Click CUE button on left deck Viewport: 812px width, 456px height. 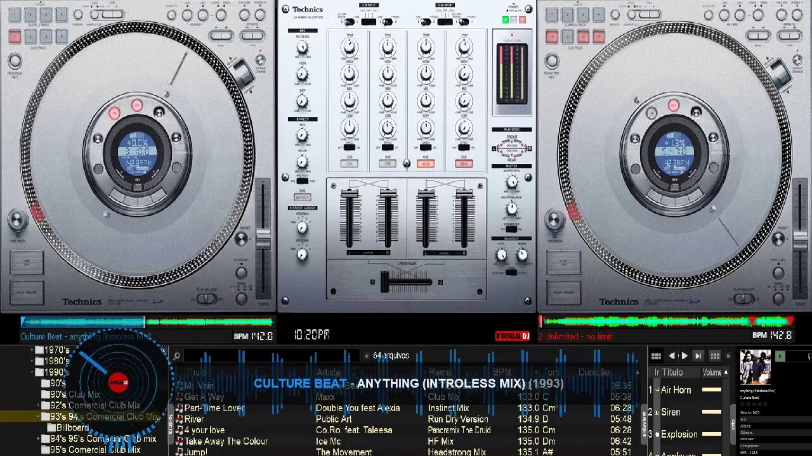(x=27, y=263)
